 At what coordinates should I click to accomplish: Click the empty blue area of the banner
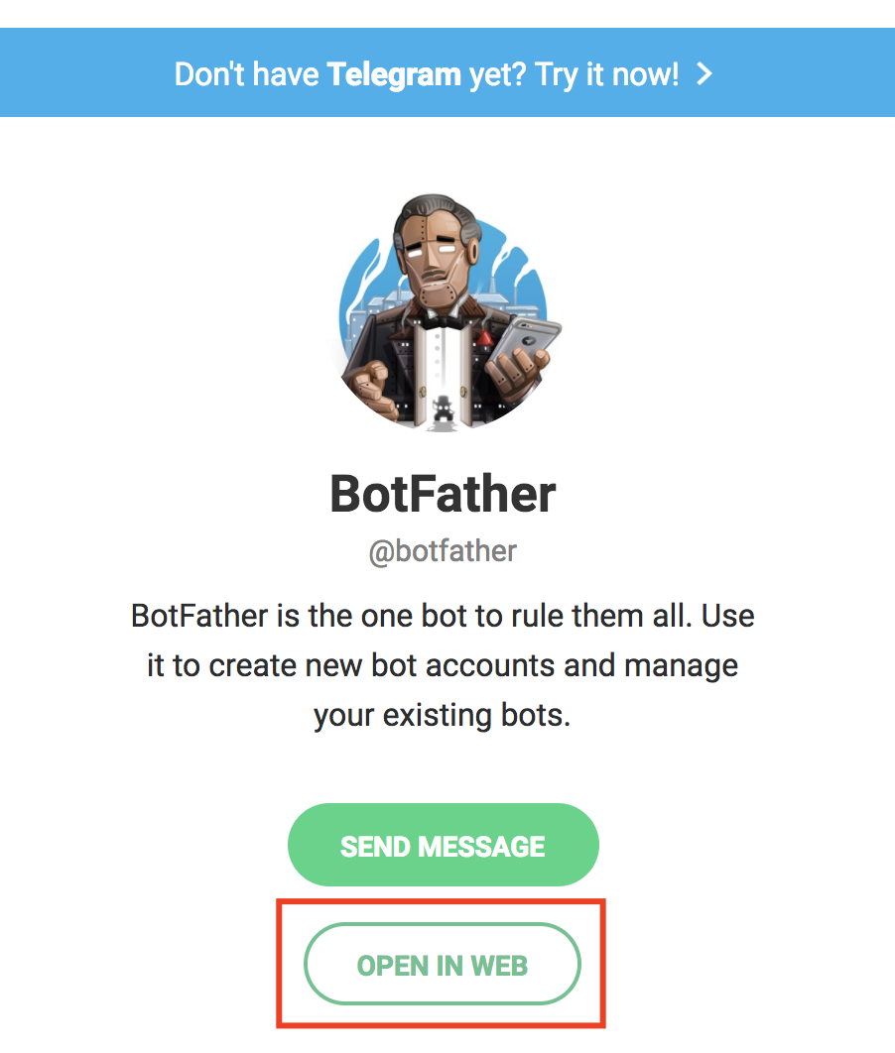click(x=87, y=72)
